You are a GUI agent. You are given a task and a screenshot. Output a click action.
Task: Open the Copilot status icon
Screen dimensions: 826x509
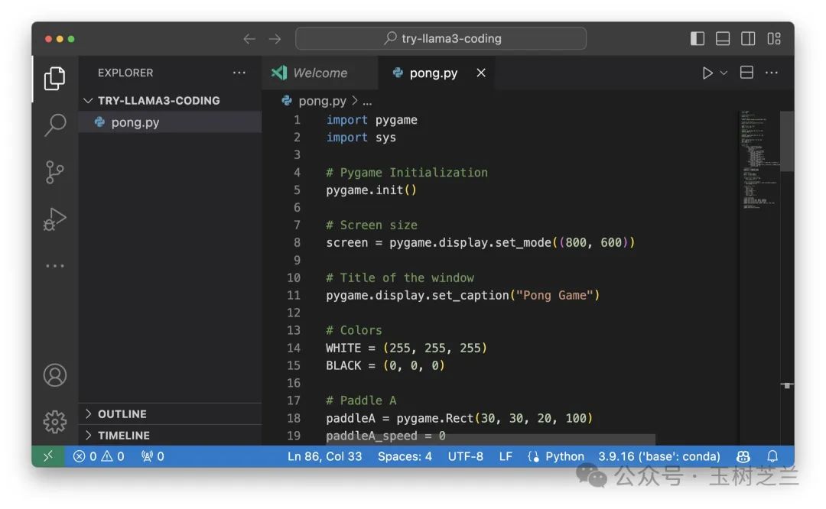743,456
